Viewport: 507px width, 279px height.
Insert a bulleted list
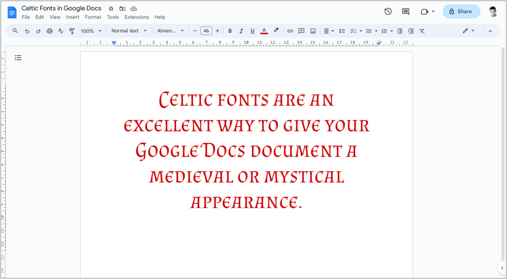point(369,31)
